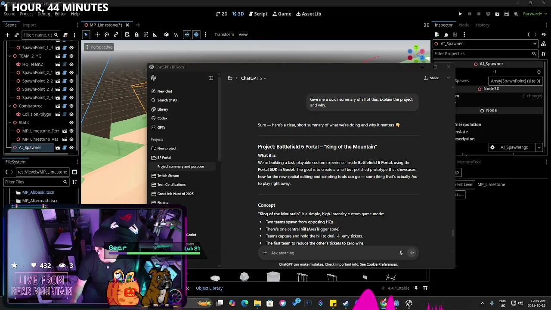The height and width of the screenshot is (310, 551).
Task: Click the Inspector object history icon
Action: coord(545,34)
